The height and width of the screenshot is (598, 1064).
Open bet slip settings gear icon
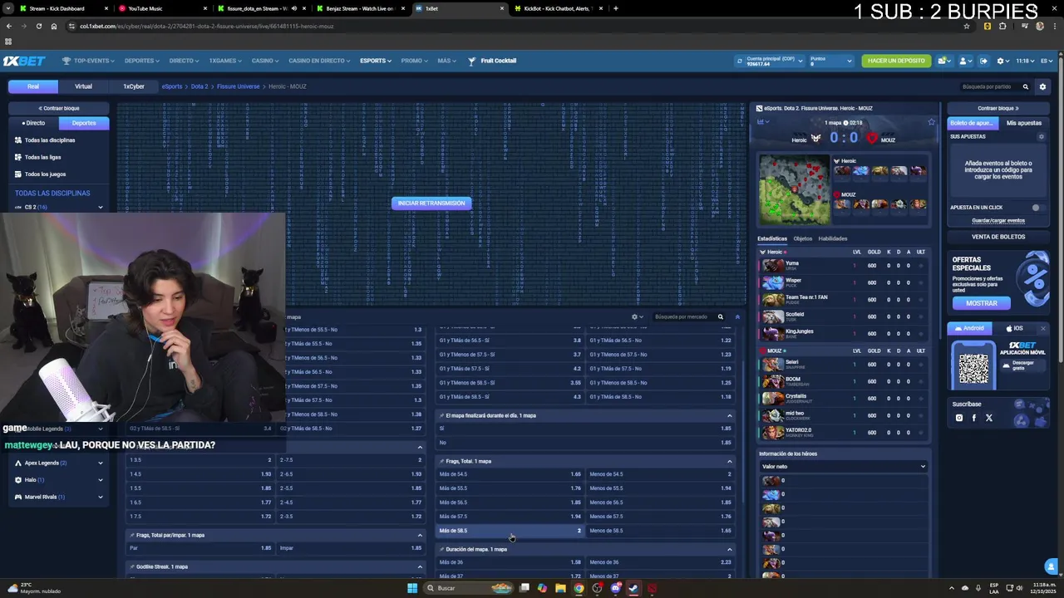pyautogui.click(x=1041, y=136)
